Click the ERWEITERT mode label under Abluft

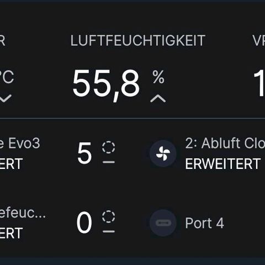coord(222,164)
